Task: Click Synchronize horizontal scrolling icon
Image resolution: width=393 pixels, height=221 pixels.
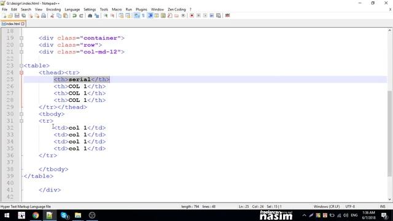Action: coord(128,15)
